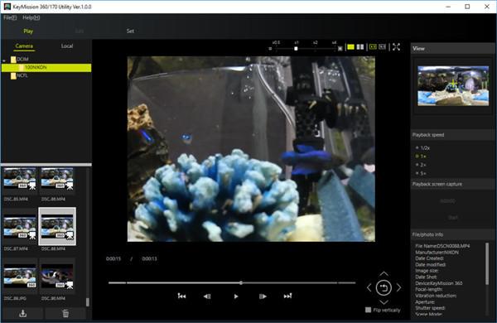
Task: Select the single-view layout icon
Action: (350, 47)
